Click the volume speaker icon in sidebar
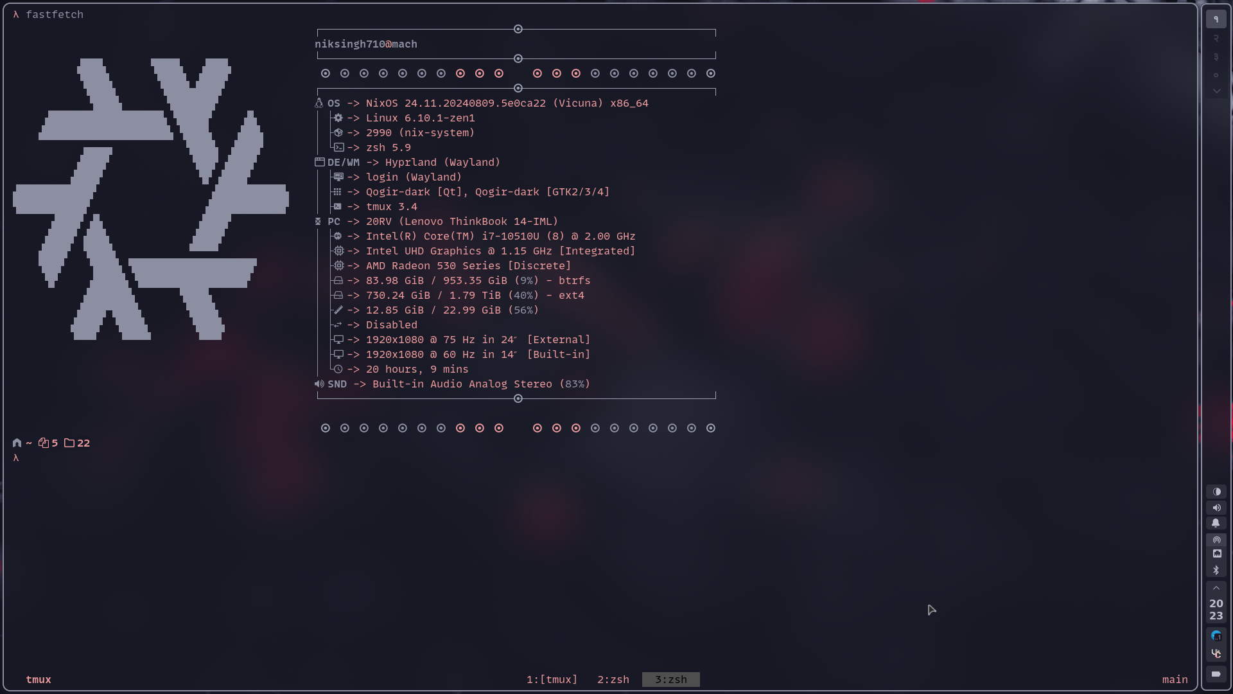This screenshot has height=694, width=1233. tap(1216, 508)
